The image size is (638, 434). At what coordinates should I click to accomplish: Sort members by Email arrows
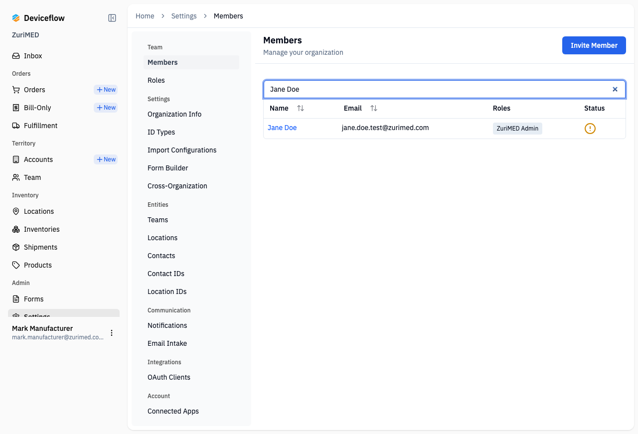pyautogui.click(x=374, y=108)
